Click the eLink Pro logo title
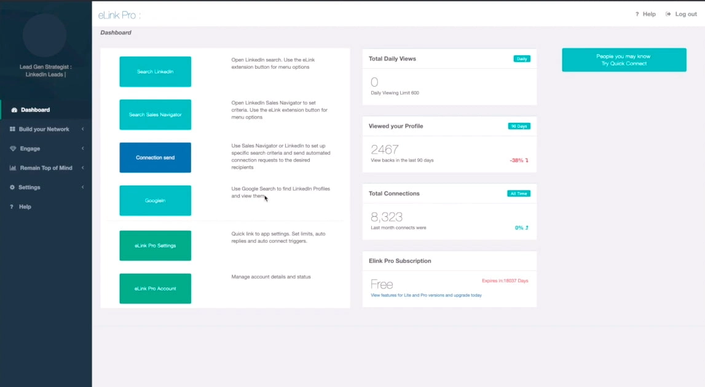This screenshot has width=705, height=387. point(119,15)
